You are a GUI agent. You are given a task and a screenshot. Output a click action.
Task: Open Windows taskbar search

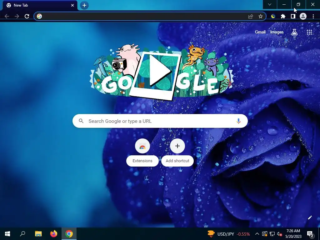coord(22,234)
